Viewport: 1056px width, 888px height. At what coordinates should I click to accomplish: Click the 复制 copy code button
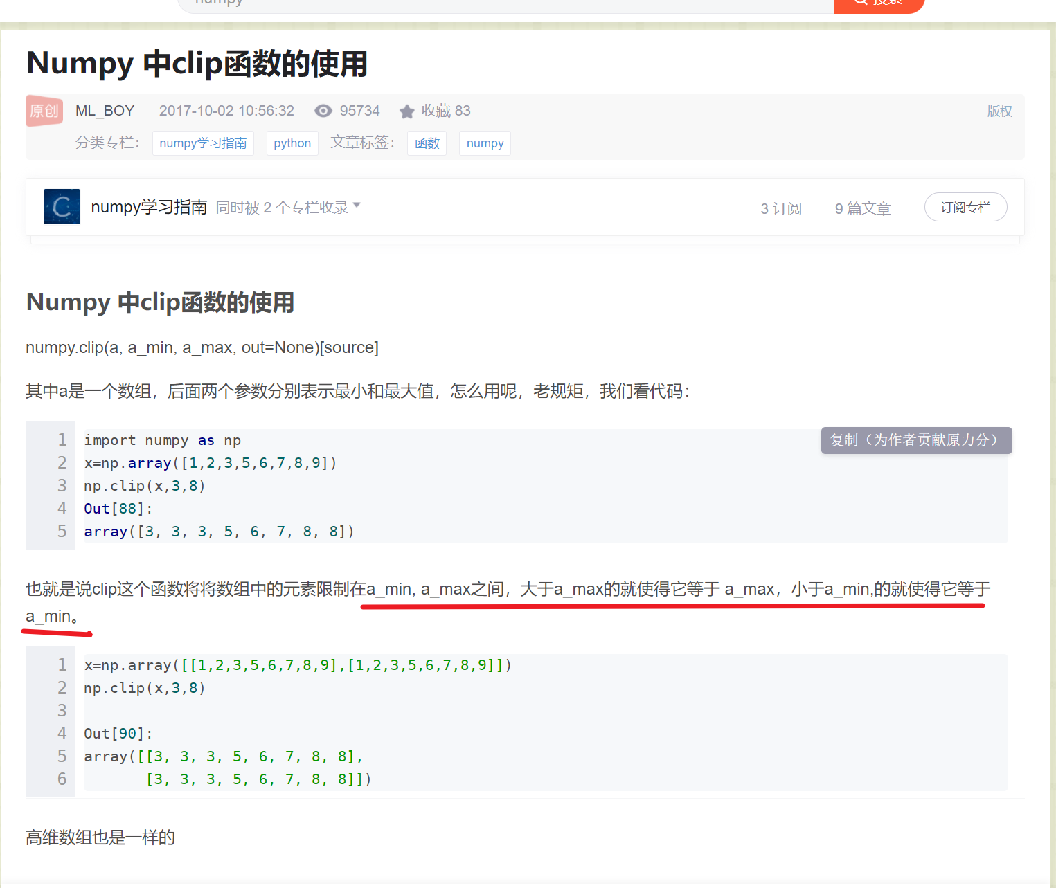(x=915, y=440)
